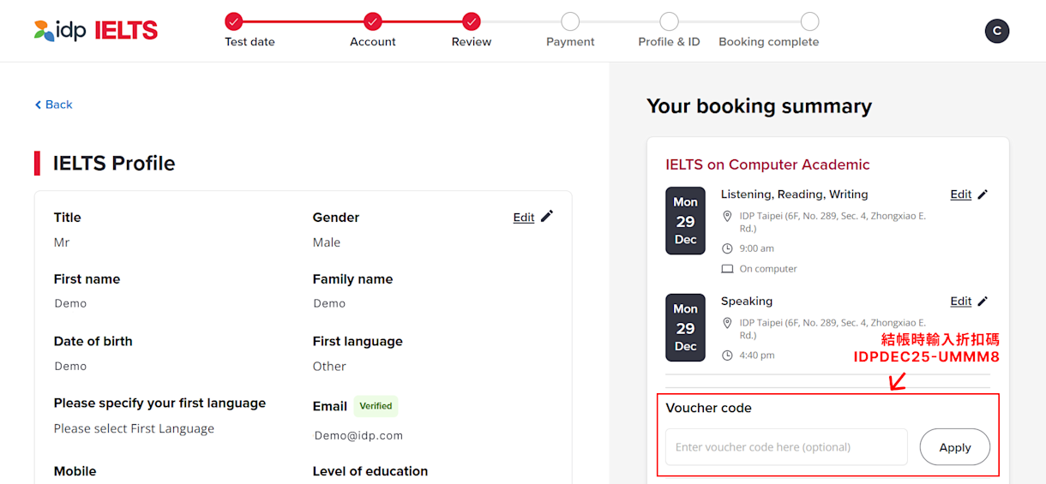
Task: Click the clock icon next to 4:40 pm
Action: click(727, 356)
